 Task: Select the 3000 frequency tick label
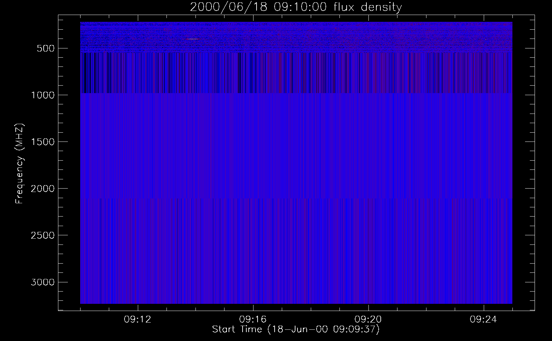coord(43,282)
